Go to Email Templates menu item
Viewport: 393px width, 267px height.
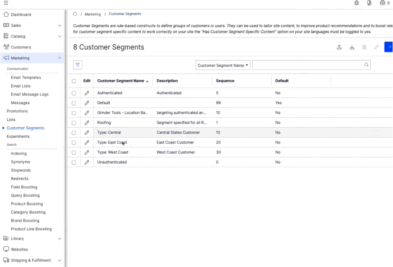[26, 77]
